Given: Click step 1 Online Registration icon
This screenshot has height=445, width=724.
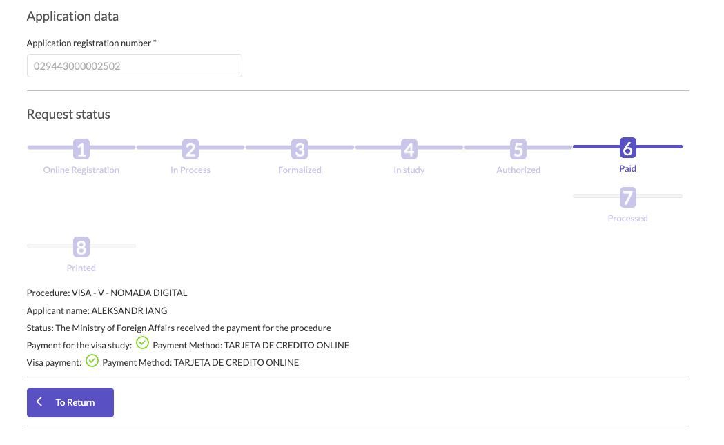Looking at the screenshot, I should pos(81,150).
